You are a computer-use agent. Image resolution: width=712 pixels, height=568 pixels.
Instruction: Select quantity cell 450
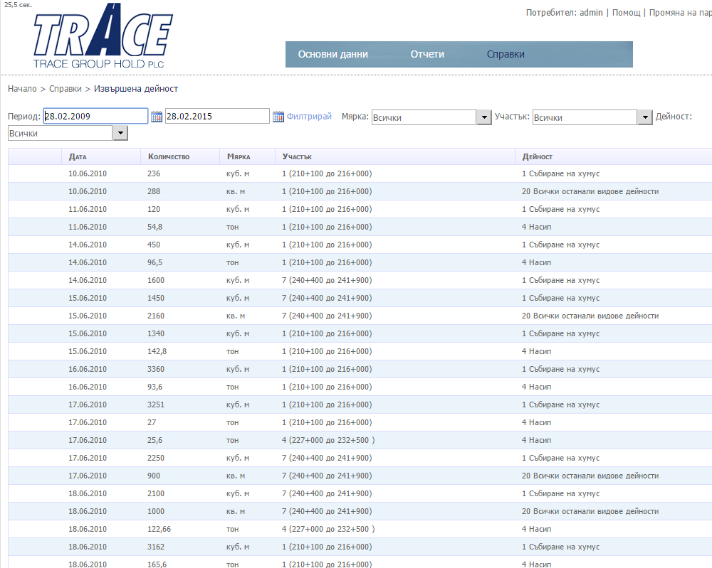[x=154, y=245]
